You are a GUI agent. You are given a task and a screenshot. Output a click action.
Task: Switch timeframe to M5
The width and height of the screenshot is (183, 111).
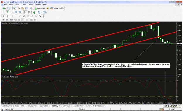coord(7,20)
